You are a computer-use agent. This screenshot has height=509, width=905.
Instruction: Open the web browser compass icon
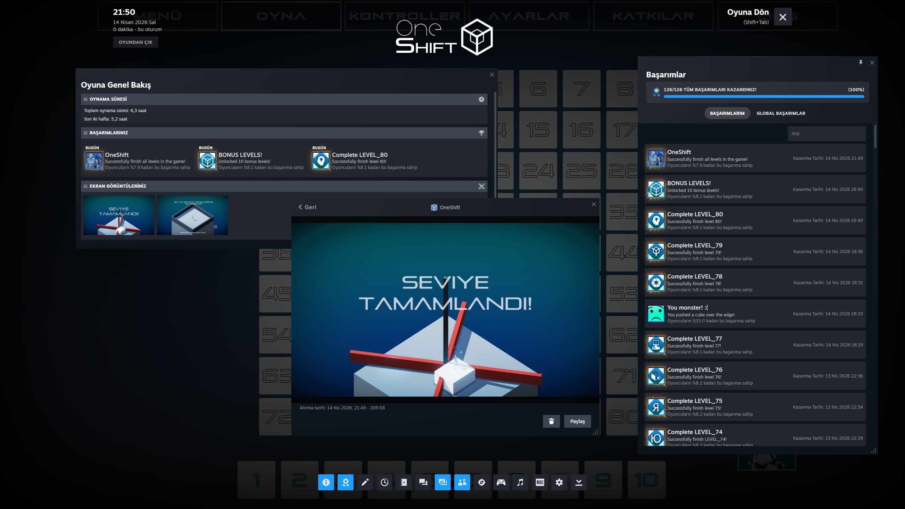point(481,482)
